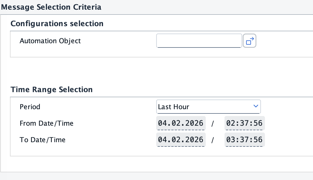
Task: Select the Last Hour text in Period box
Action: [x=174, y=107]
